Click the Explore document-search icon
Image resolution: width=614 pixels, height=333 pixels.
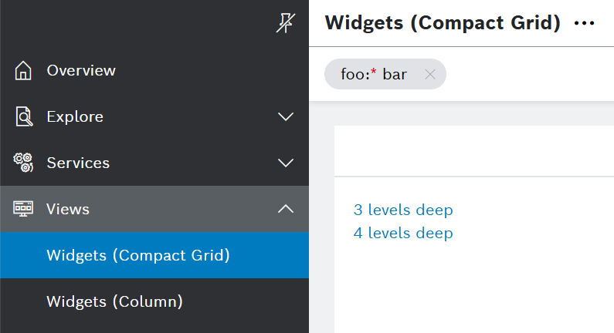pyautogui.click(x=24, y=117)
